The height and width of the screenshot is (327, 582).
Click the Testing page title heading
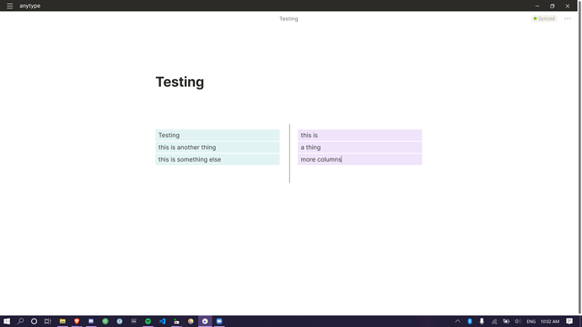pos(180,82)
